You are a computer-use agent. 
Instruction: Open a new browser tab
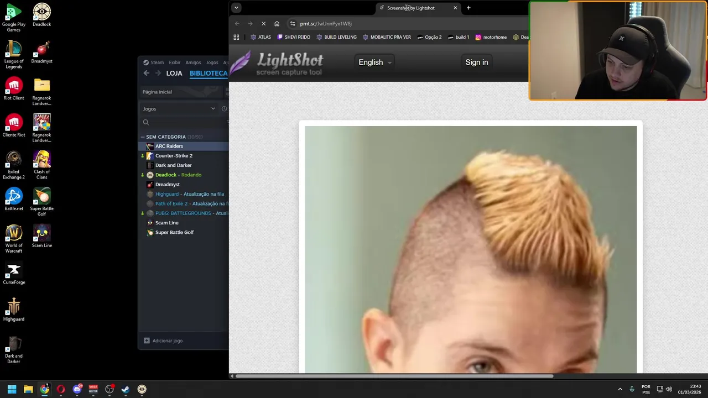[468, 8]
